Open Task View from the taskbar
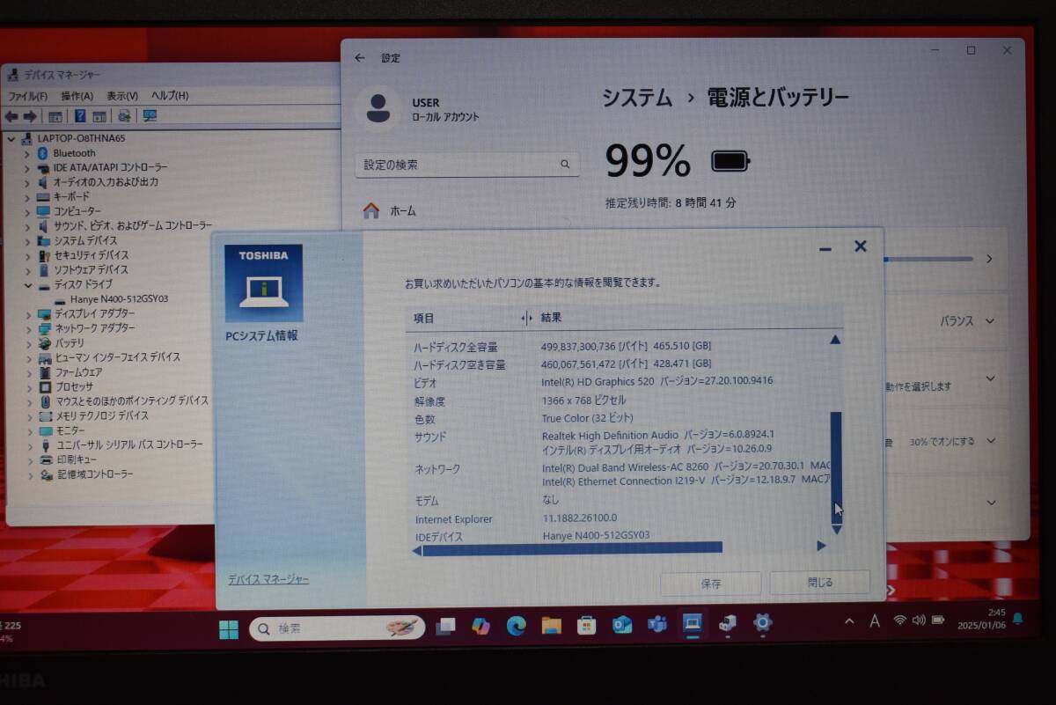This screenshot has height=705, width=1056. (x=446, y=626)
